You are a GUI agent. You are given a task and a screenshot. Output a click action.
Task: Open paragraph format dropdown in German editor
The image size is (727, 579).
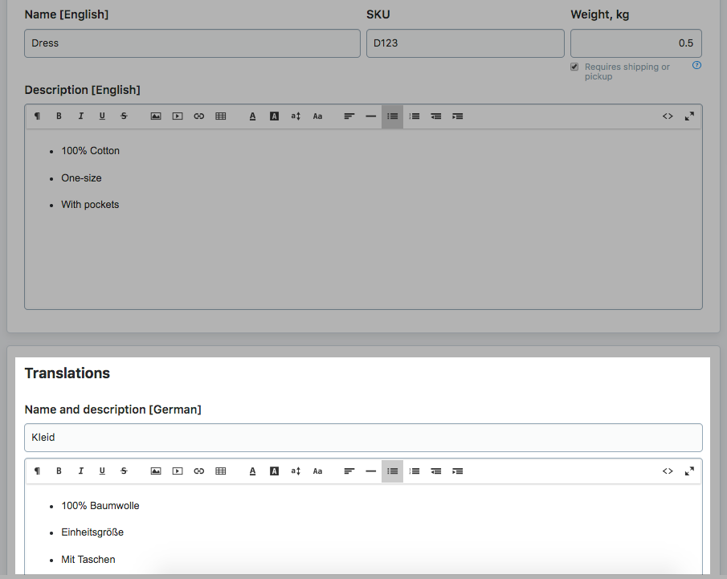click(x=37, y=471)
